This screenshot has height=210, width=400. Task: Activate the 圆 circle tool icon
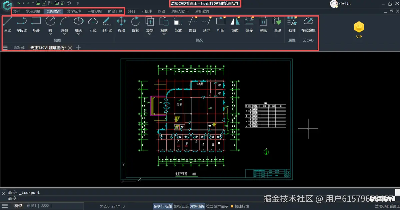pyautogui.click(x=50, y=21)
